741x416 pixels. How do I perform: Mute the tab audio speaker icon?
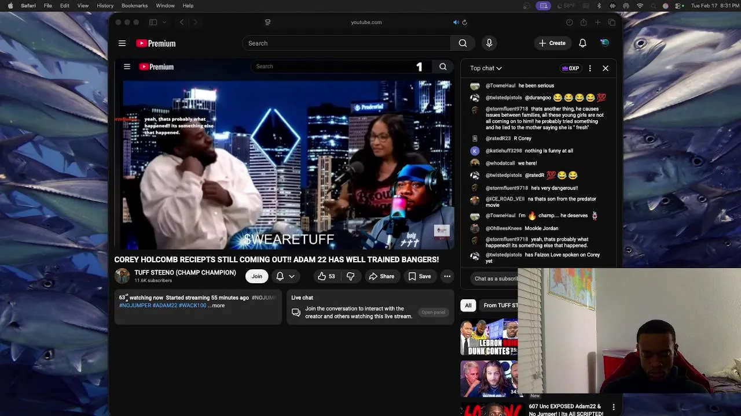point(456,23)
